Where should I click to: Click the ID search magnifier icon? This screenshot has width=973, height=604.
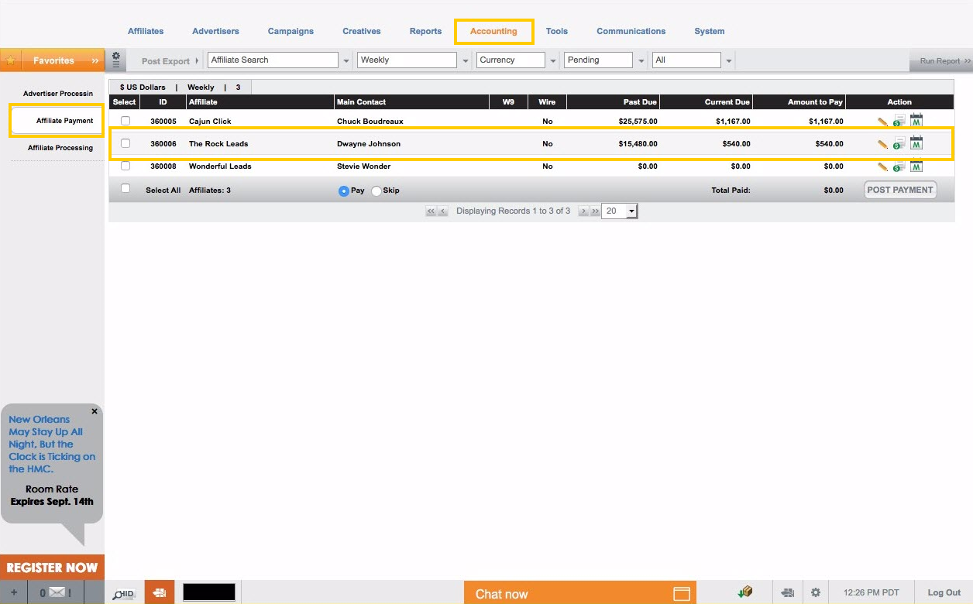click(x=124, y=593)
